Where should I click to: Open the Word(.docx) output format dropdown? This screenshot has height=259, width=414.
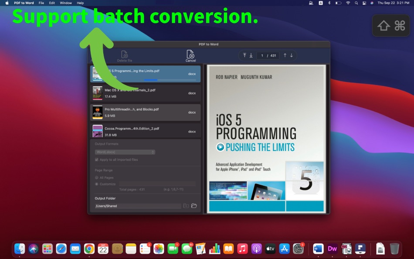[x=125, y=152]
